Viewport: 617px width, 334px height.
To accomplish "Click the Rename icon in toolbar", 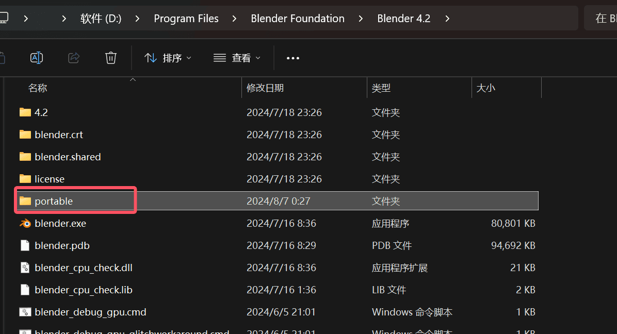I will (x=37, y=58).
